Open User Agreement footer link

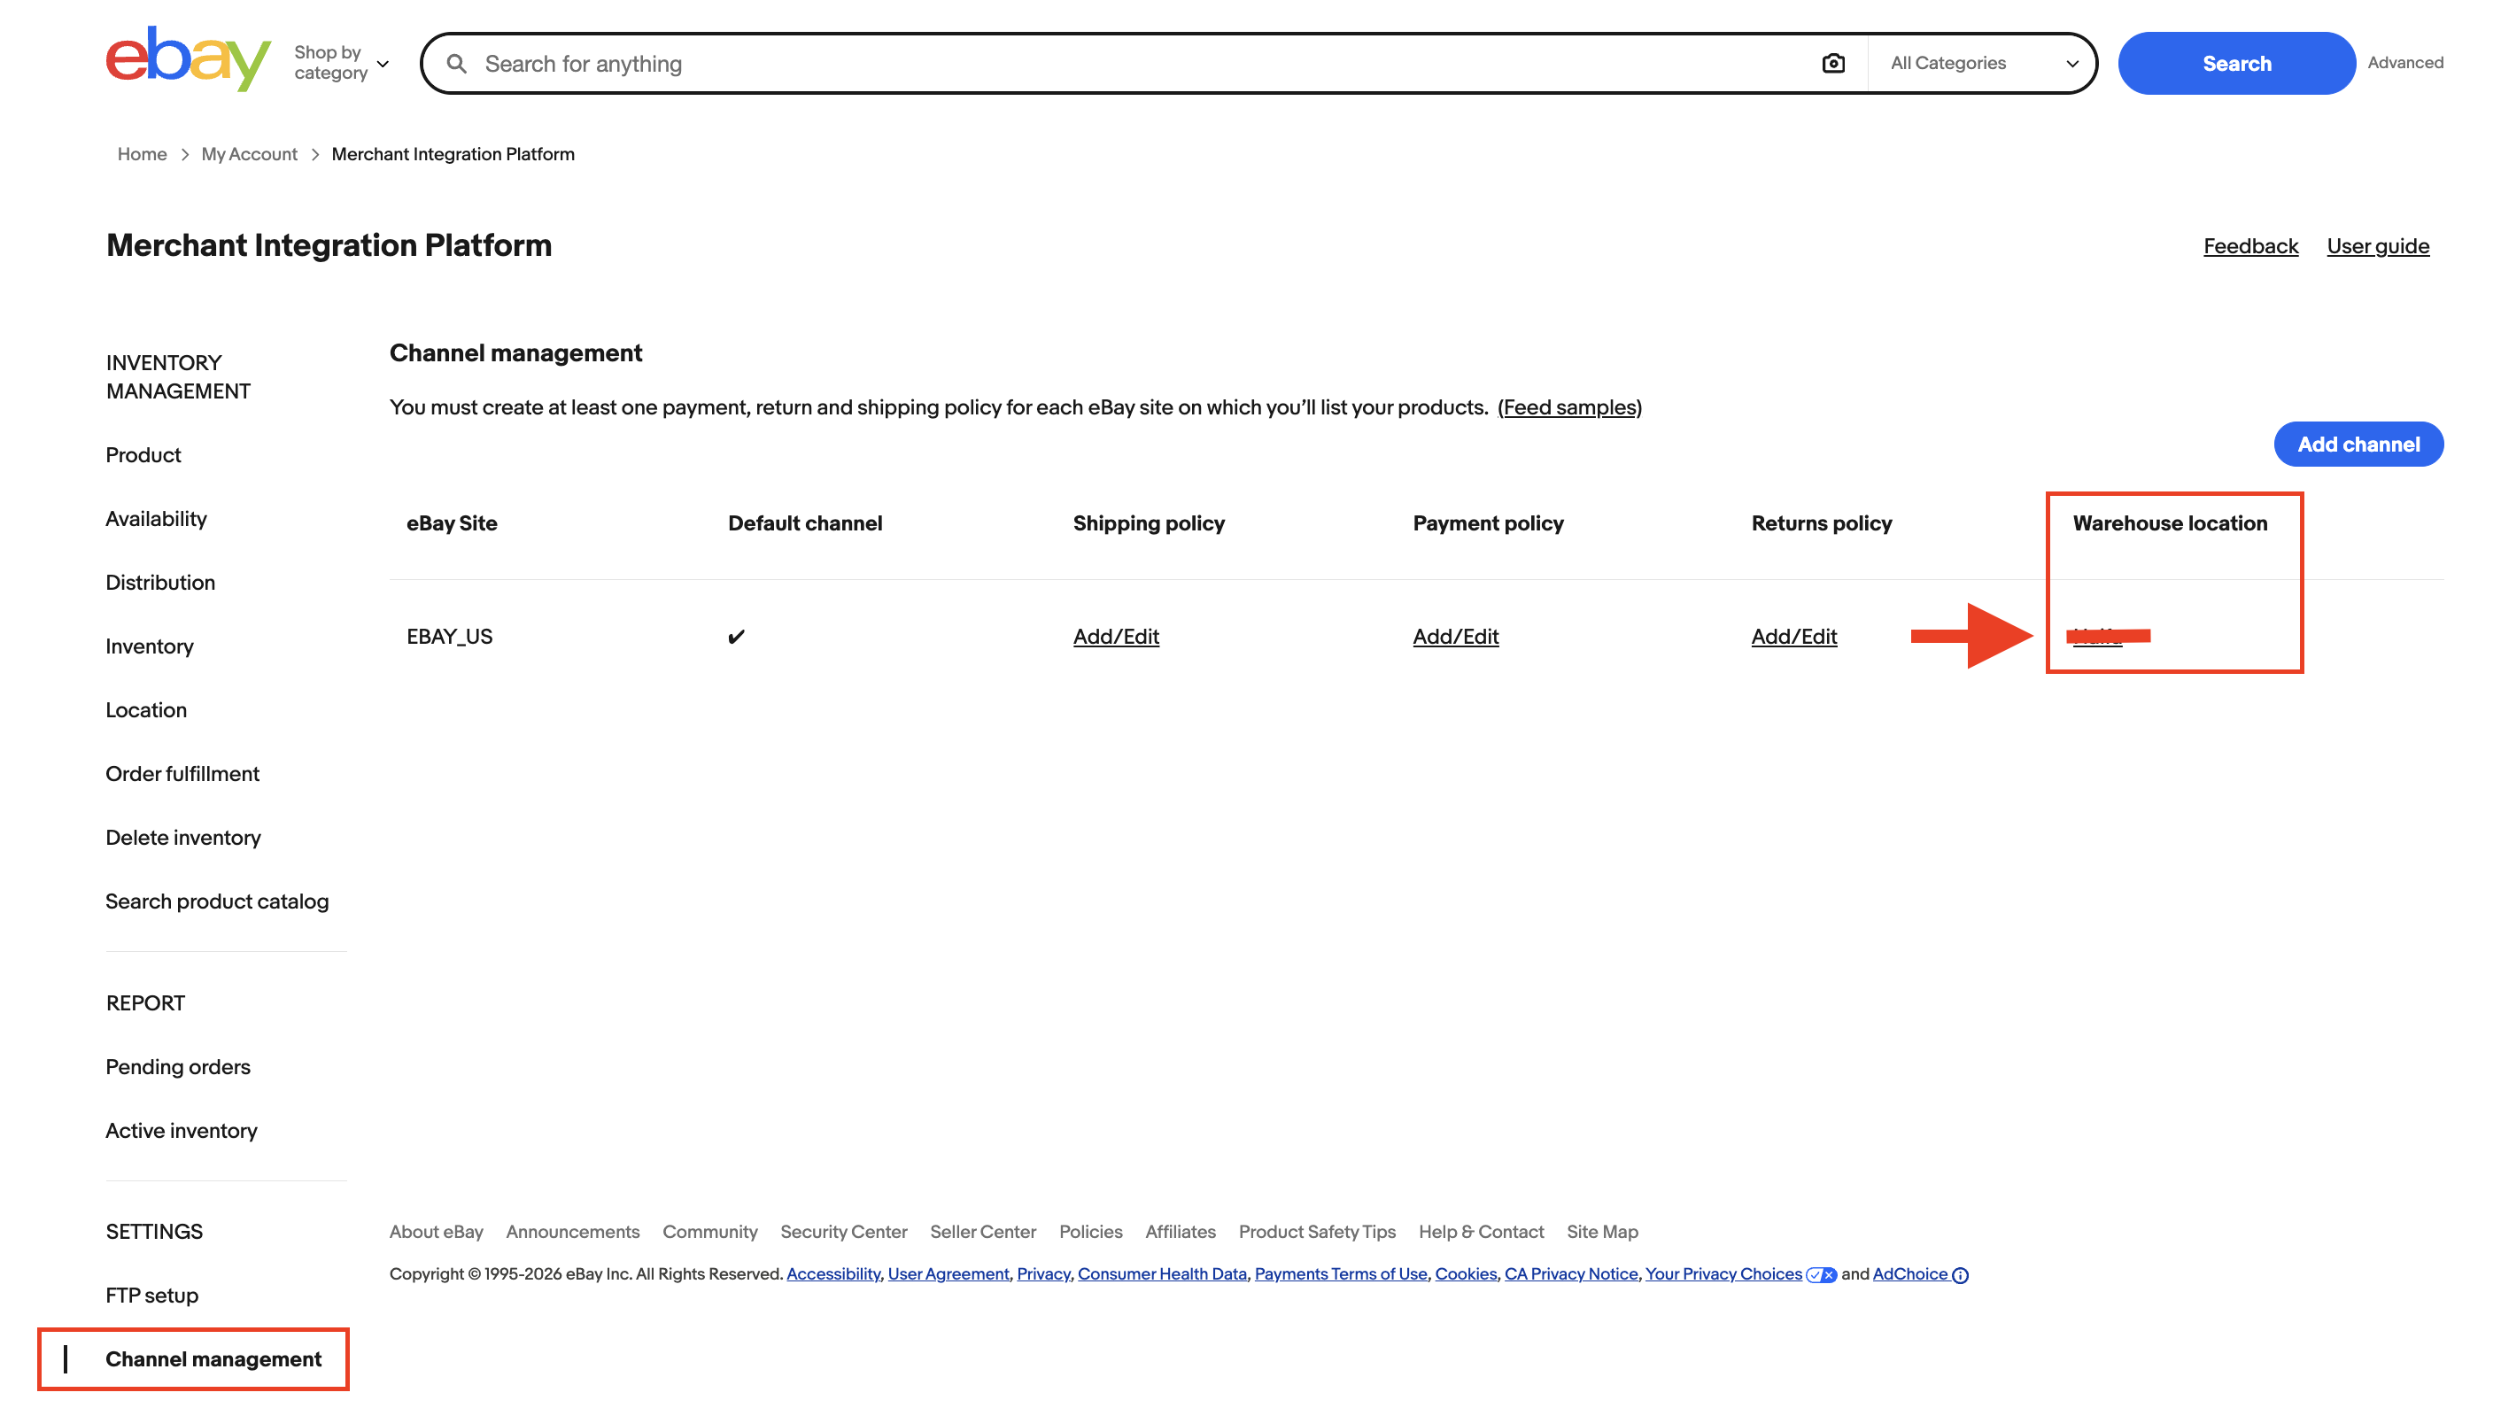point(948,1274)
